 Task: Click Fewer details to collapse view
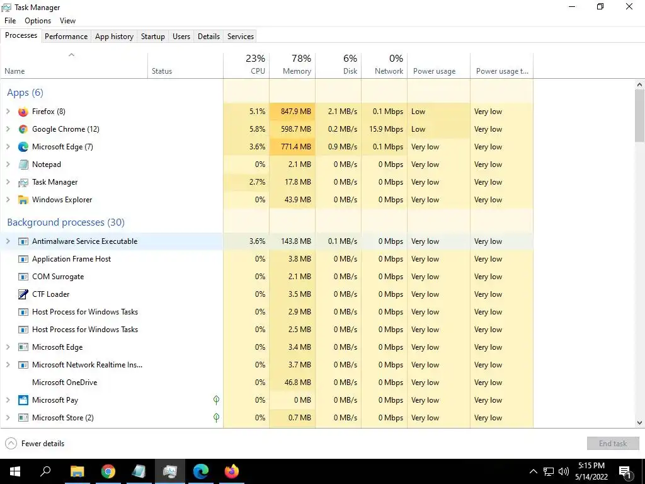(35, 444)
